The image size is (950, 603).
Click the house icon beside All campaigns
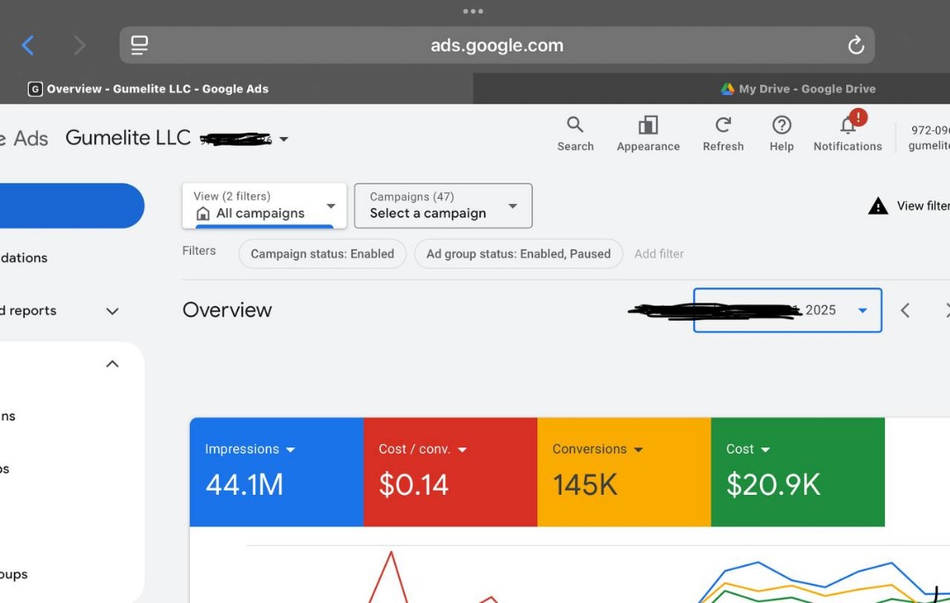[x=203, y=214]
